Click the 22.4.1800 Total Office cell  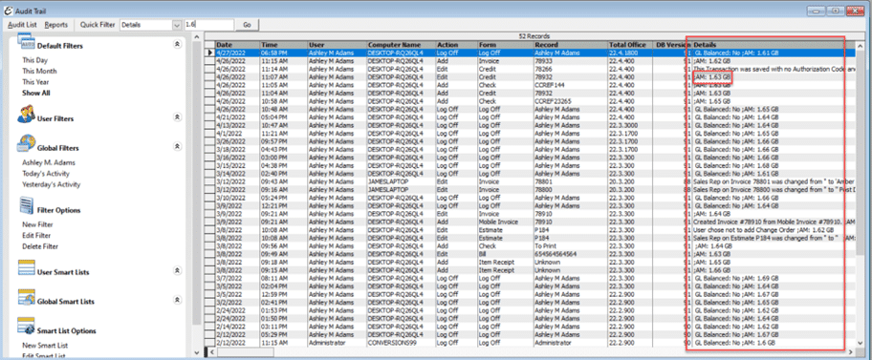click(630, 53)
